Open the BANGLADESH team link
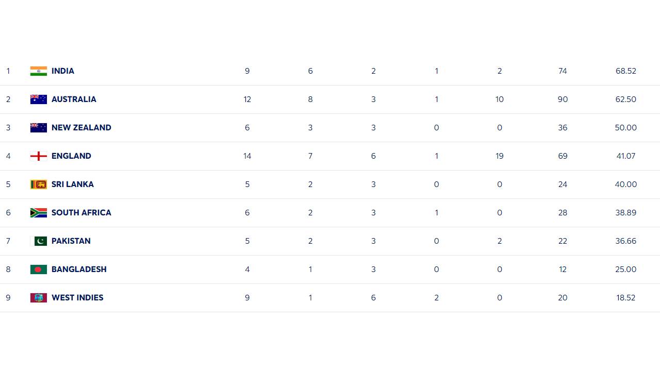 pos(79,269)
